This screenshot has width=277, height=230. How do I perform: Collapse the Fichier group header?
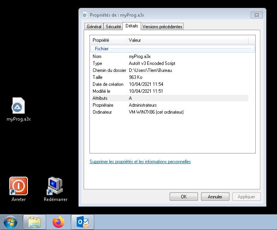tap(102, 49)
